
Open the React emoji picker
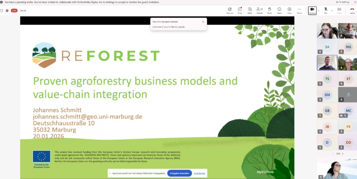pos(279,10)
